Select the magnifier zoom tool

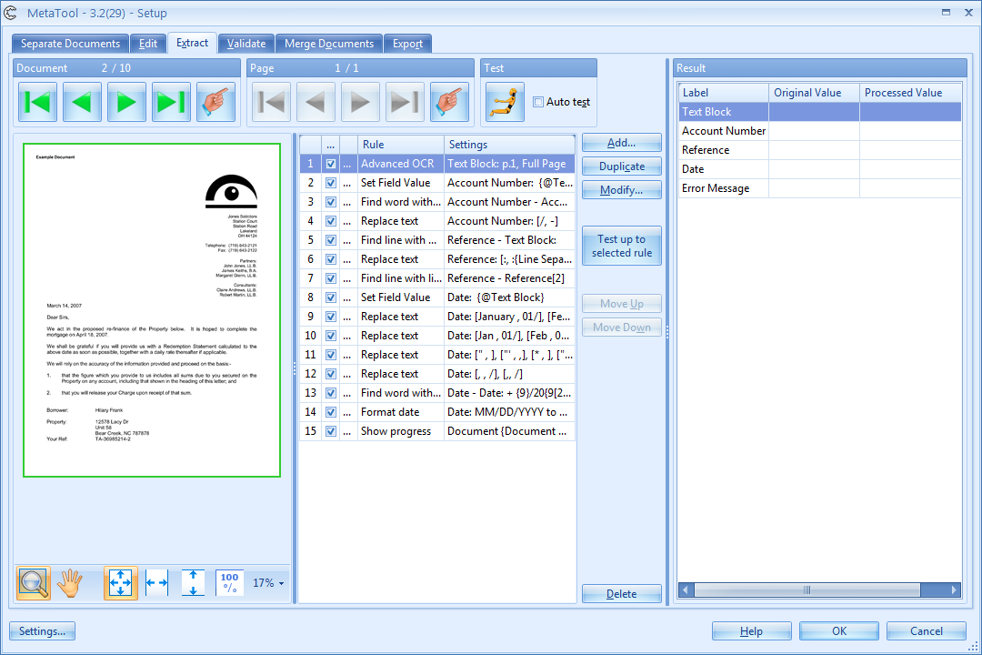pos(34,583)
